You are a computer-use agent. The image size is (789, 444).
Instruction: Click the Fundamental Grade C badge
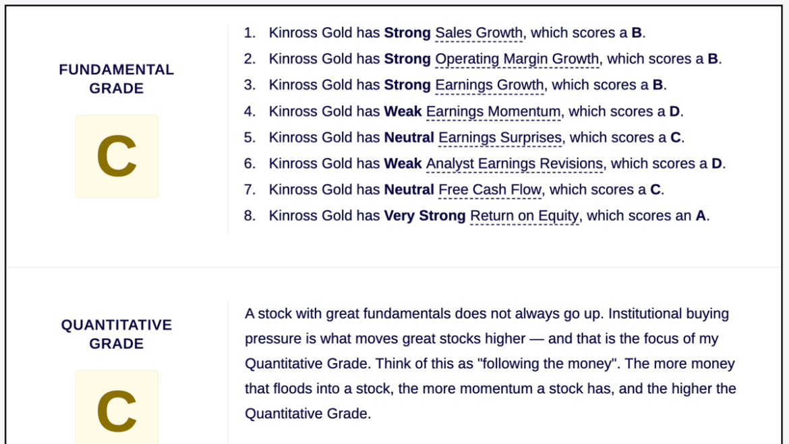117,156
